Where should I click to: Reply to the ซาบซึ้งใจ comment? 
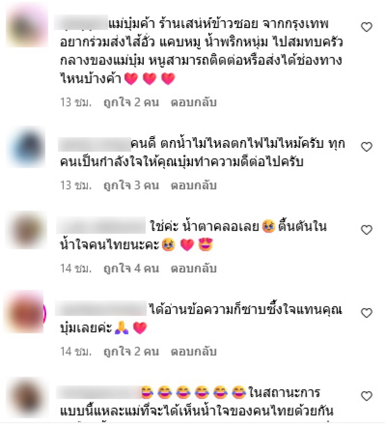[x=193, y=351]
